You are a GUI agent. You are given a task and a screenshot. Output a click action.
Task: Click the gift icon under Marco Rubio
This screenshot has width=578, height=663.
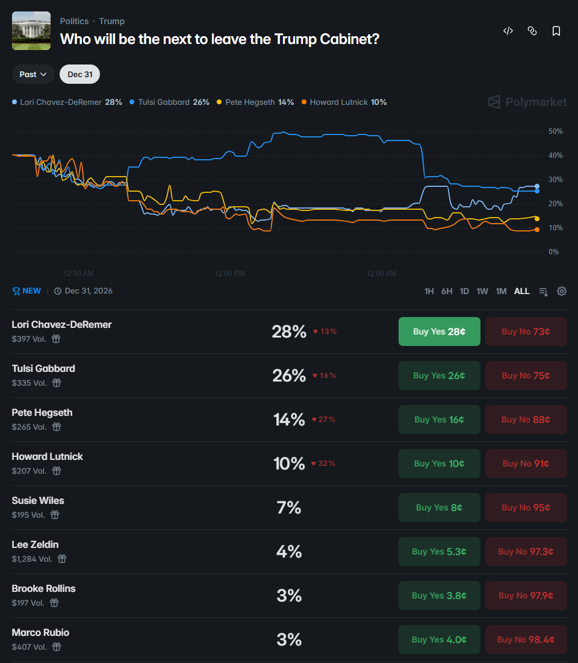coord(57,647)
